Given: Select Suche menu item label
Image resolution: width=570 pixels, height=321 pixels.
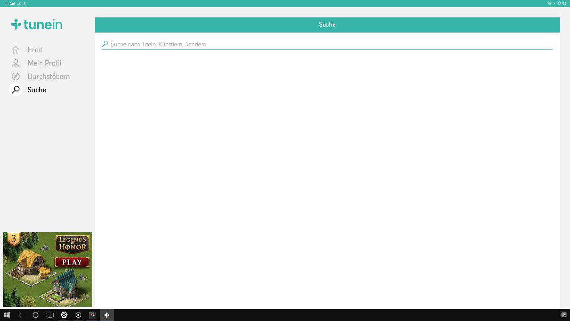Looking at the screenshot, I should click(37, 90).
